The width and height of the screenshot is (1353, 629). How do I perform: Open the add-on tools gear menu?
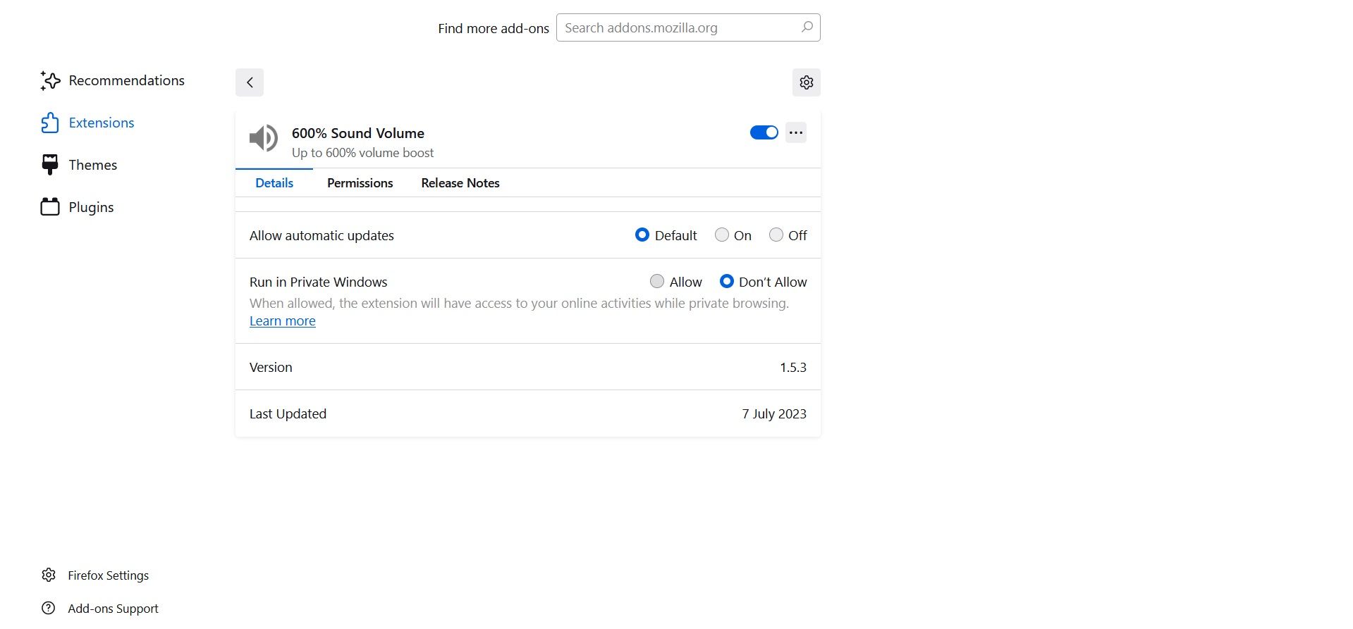(807, 82)
